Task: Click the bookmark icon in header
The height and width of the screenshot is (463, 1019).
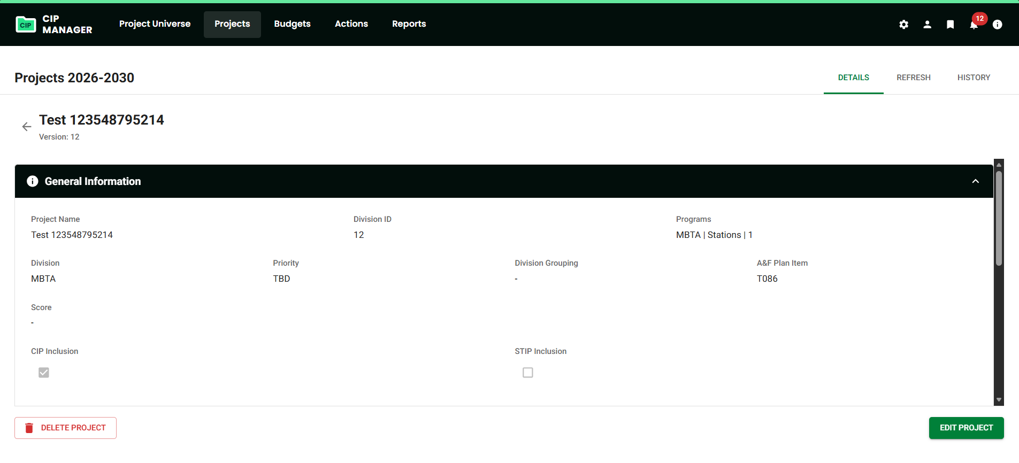Action: [950, 25]
